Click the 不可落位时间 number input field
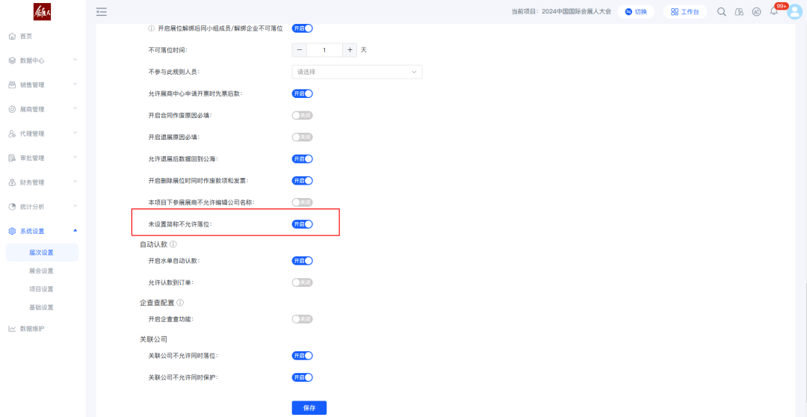The height and width of the screenshot is (417, 807). coord(324,50)
